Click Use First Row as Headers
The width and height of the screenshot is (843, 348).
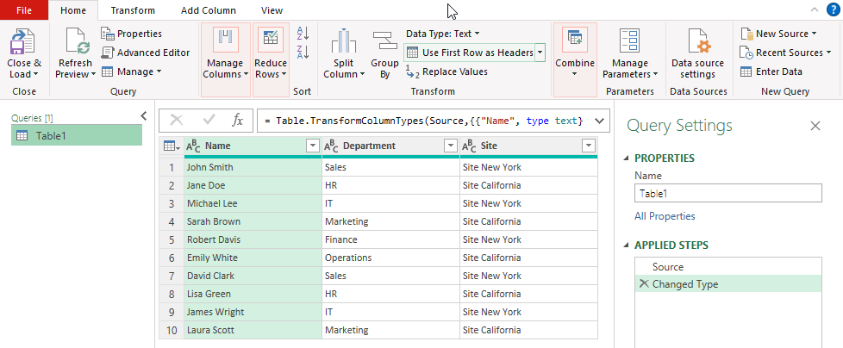(470, 53)
